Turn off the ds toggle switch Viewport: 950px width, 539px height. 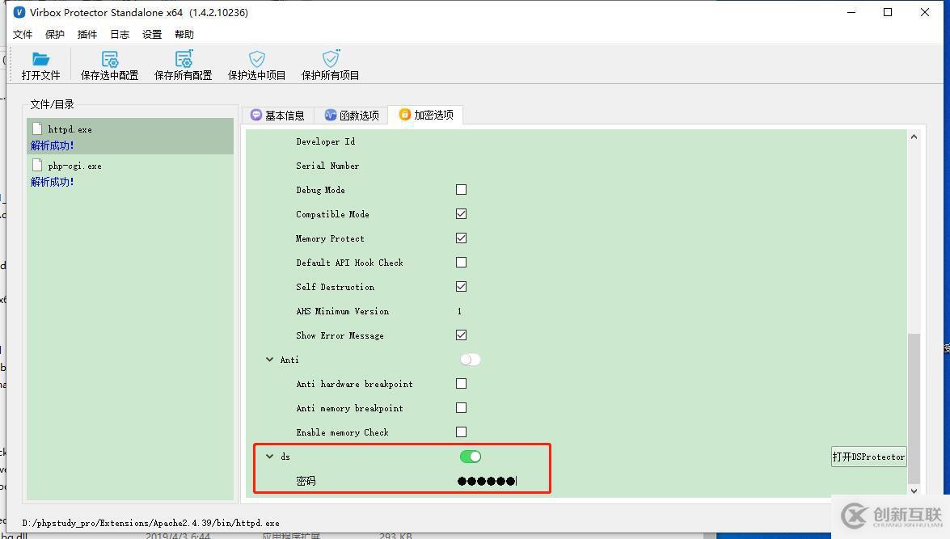(x=471, y=457)
